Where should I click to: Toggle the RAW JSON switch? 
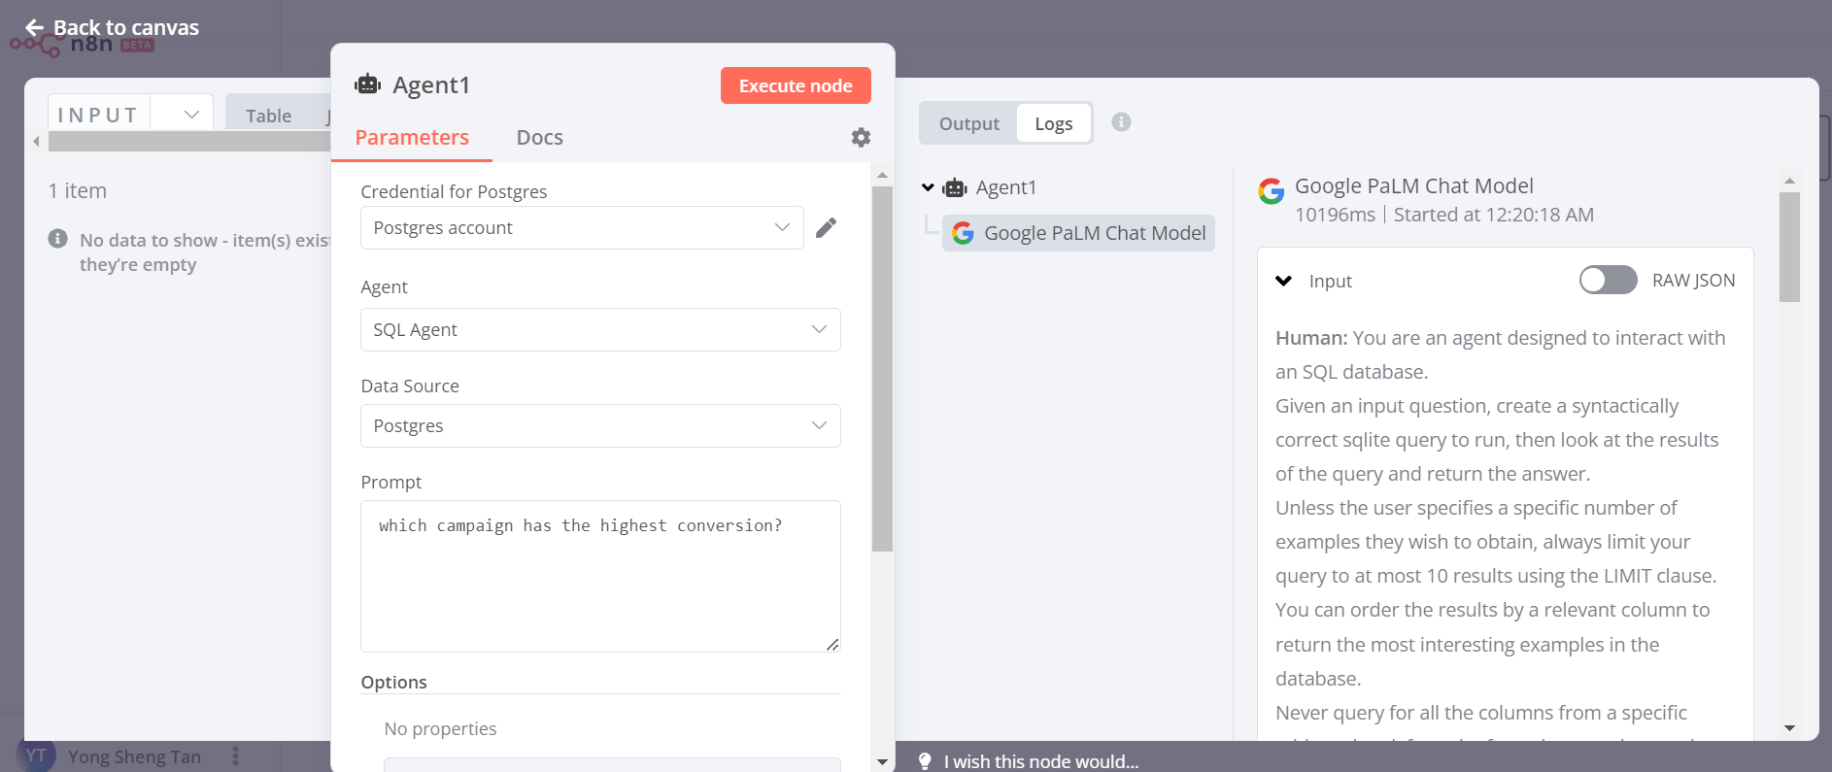point(1608,281)
